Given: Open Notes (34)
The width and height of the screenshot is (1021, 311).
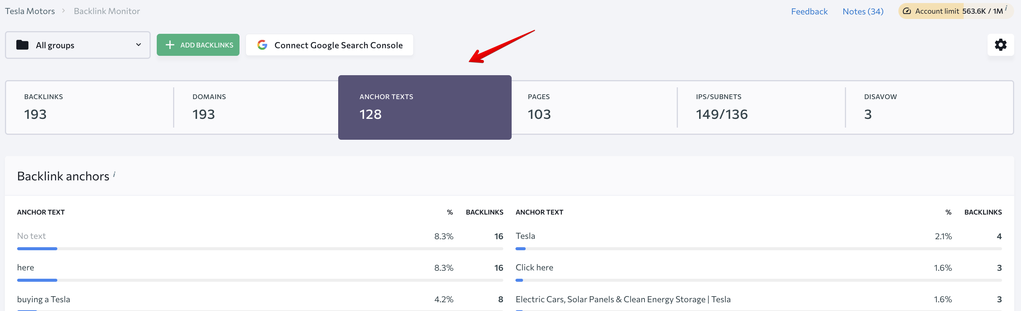Looking at the screenshot, I should (863, 11).
